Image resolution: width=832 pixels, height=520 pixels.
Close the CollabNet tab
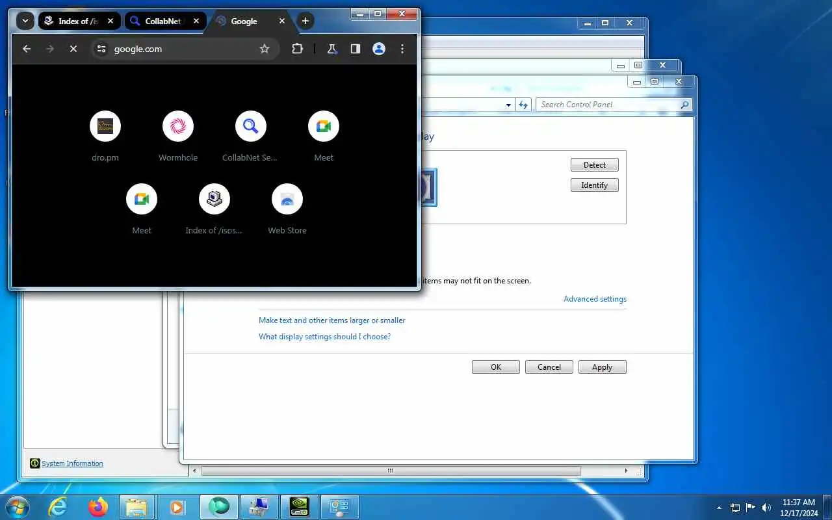196,21
